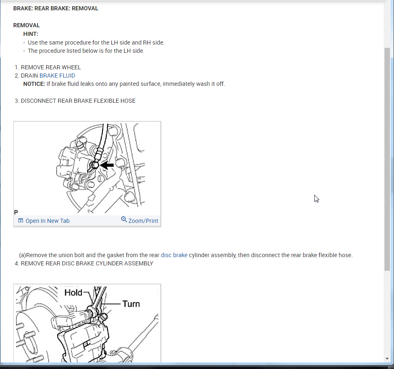The width and height of the screenshot is (394, 369).
Task: Click the vertical scrollbar thumb
Action: pyautogui.click(x=387, y=159)
